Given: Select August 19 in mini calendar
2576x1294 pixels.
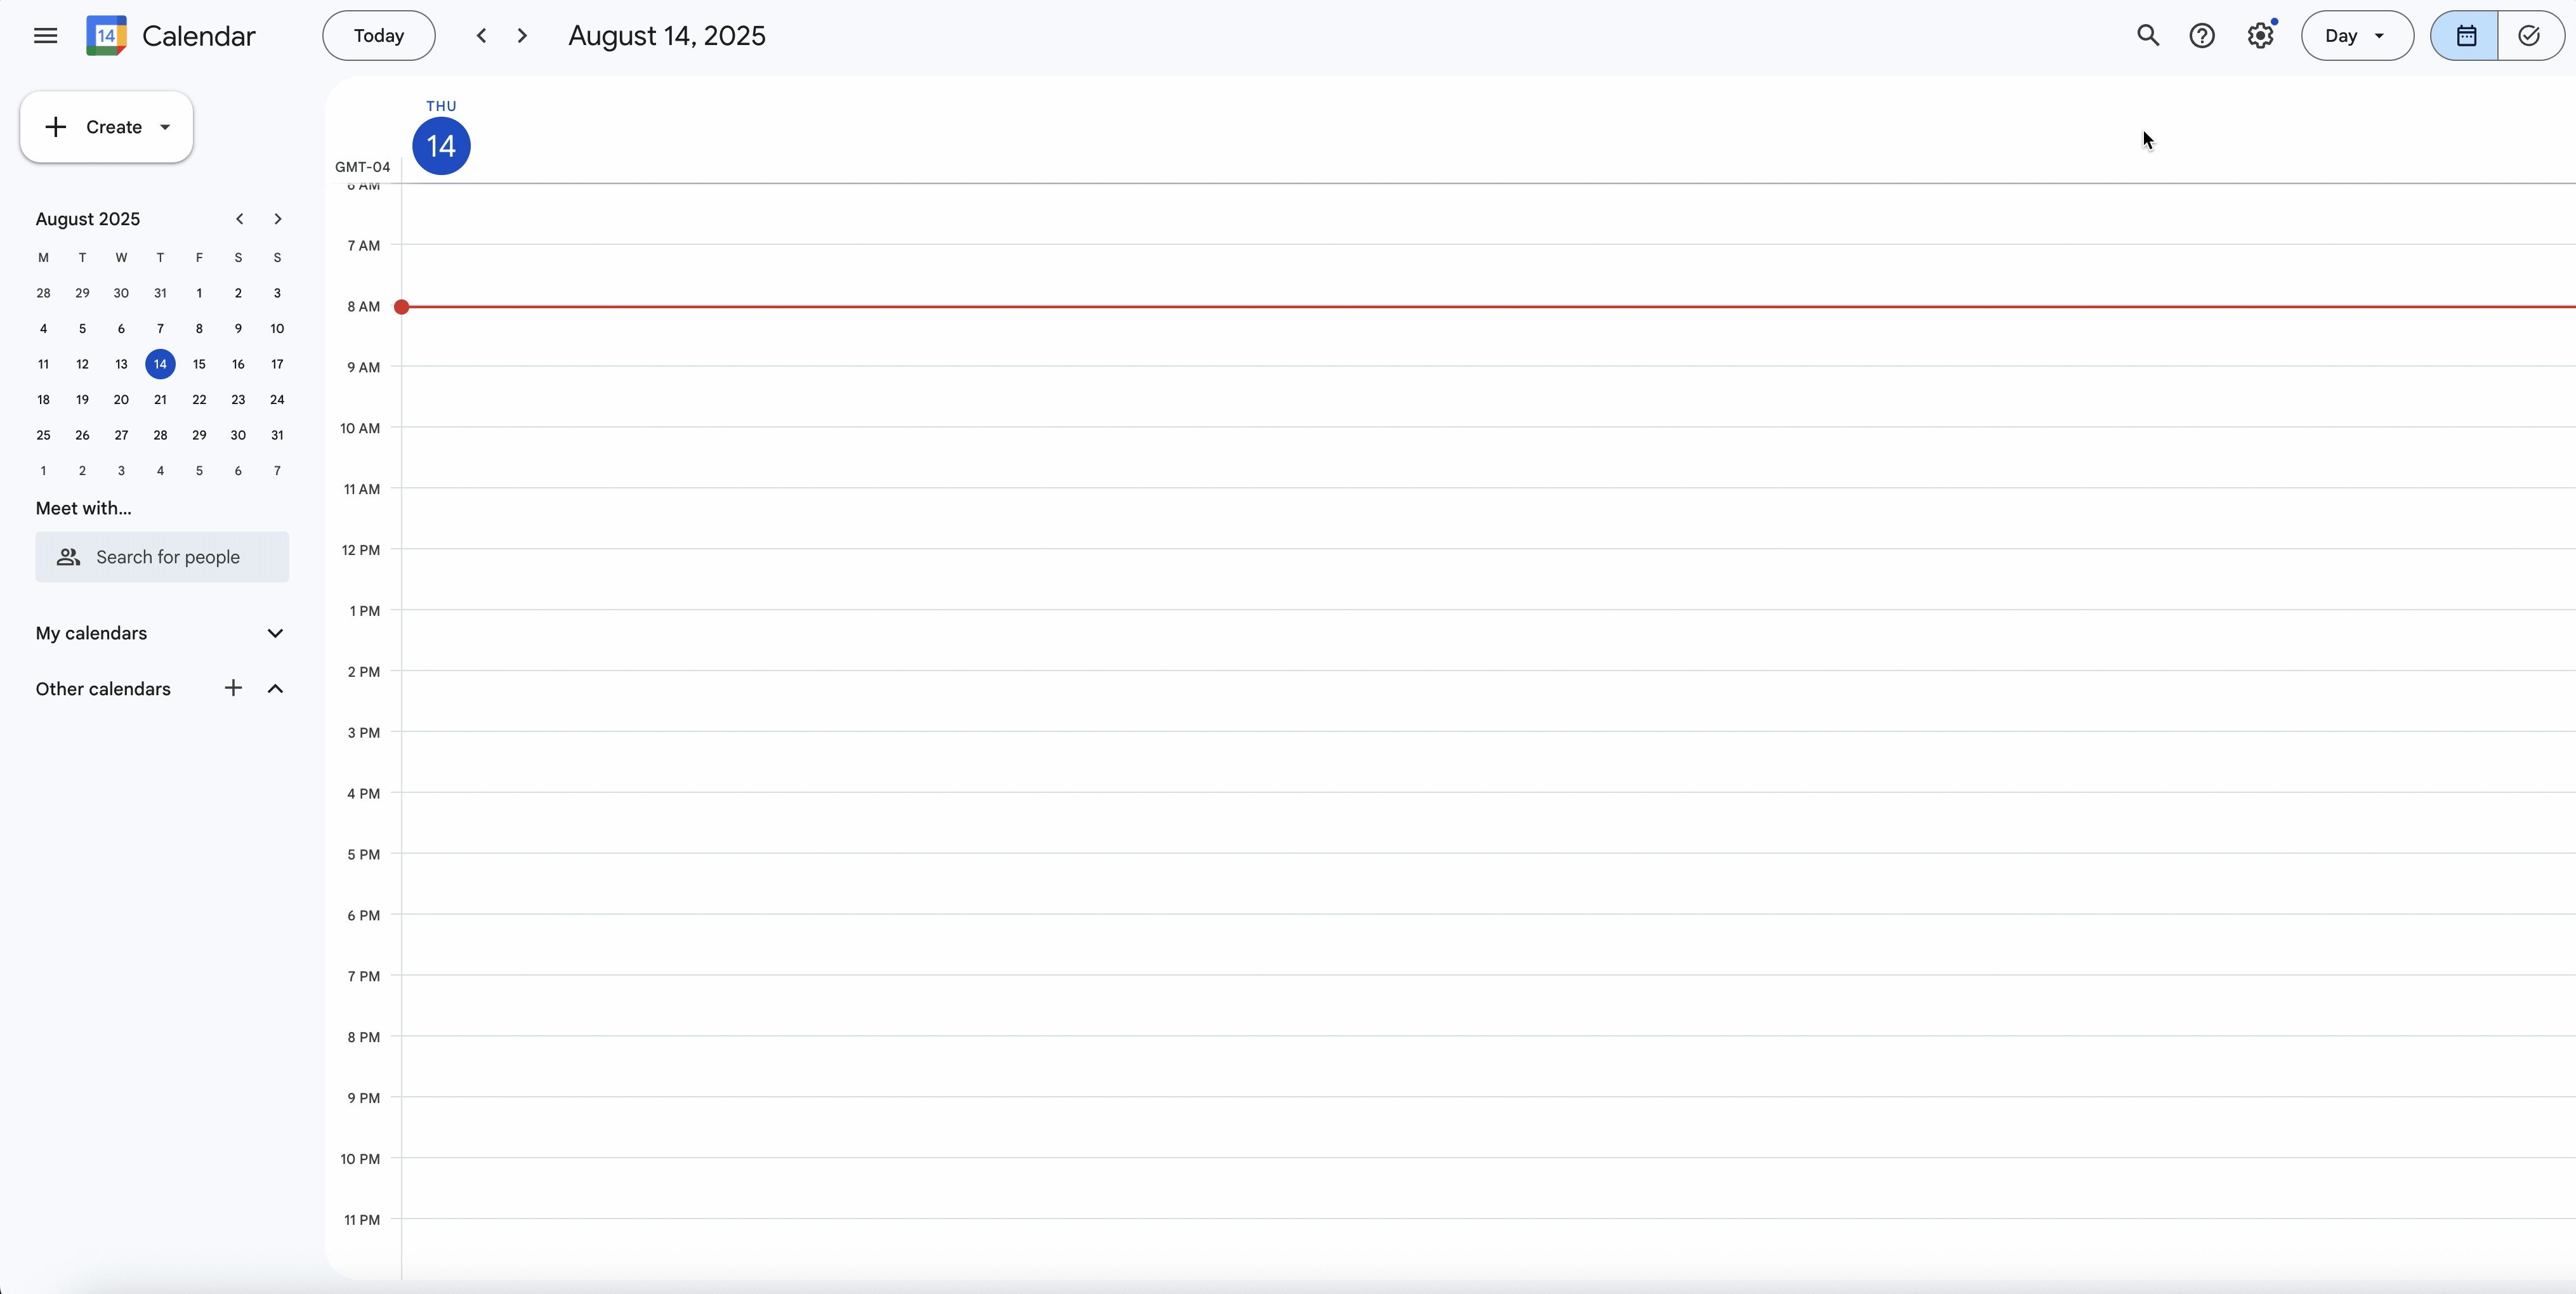Looking at the screenshot, I should (x=82, y=399).
